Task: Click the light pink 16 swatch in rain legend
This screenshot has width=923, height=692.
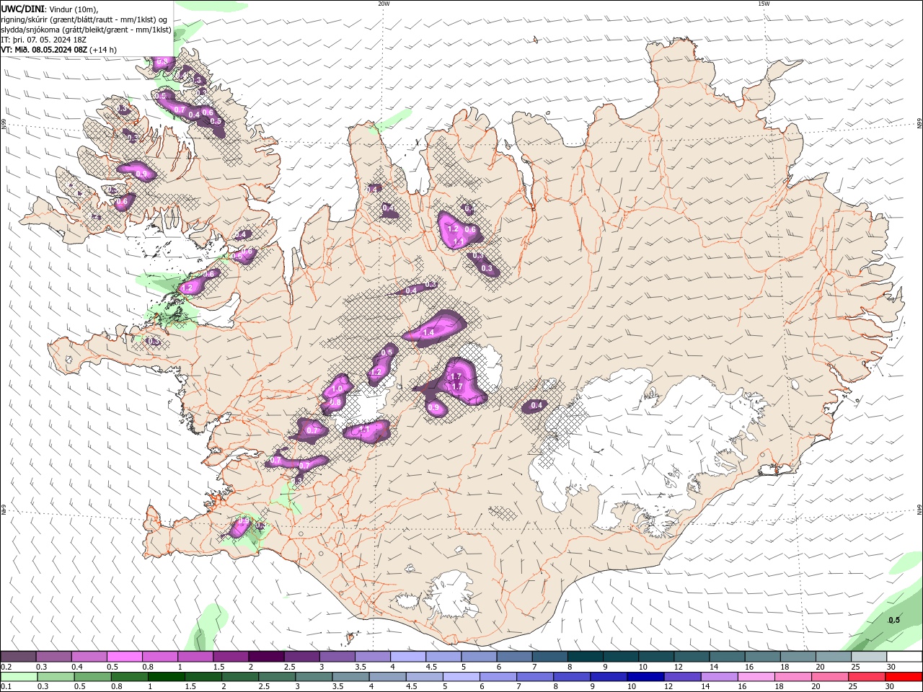Action: point(756,677)
